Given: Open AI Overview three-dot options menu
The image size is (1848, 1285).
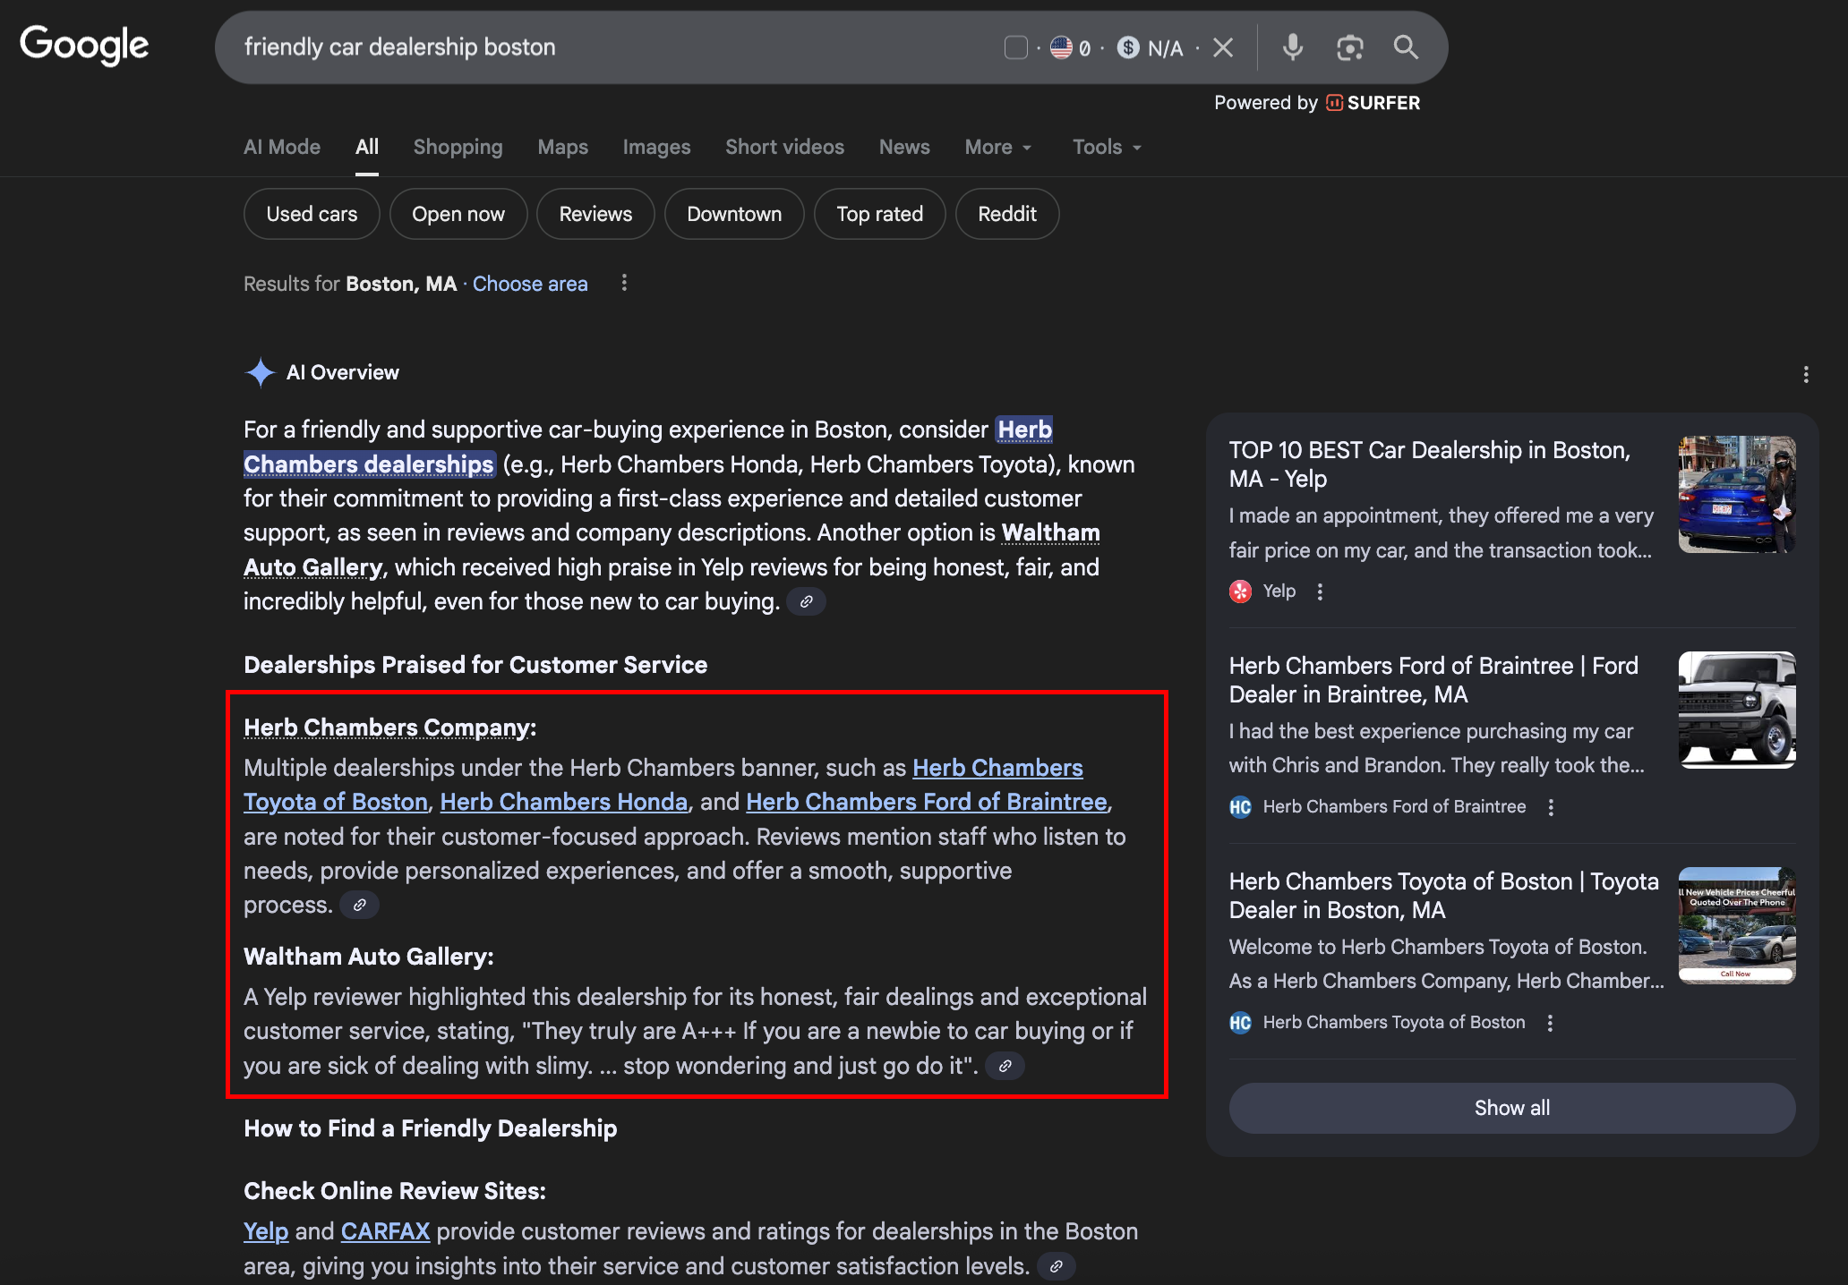Looking at the screenshot, I should click(1806, 374).
